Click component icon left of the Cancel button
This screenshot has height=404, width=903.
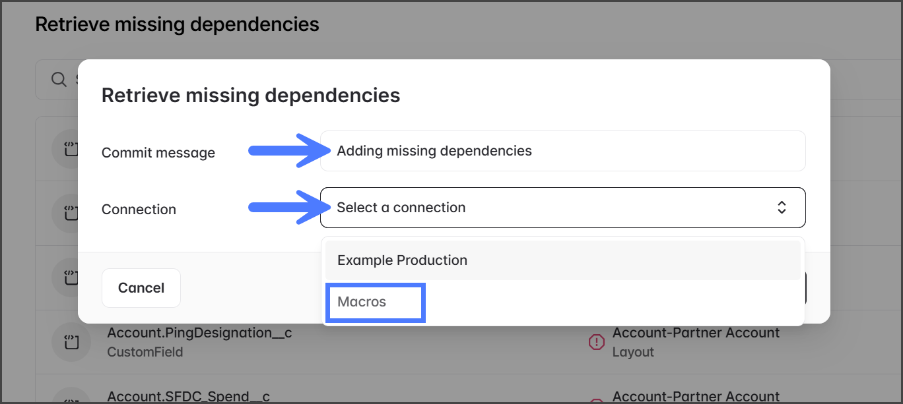tap(71, 277)
